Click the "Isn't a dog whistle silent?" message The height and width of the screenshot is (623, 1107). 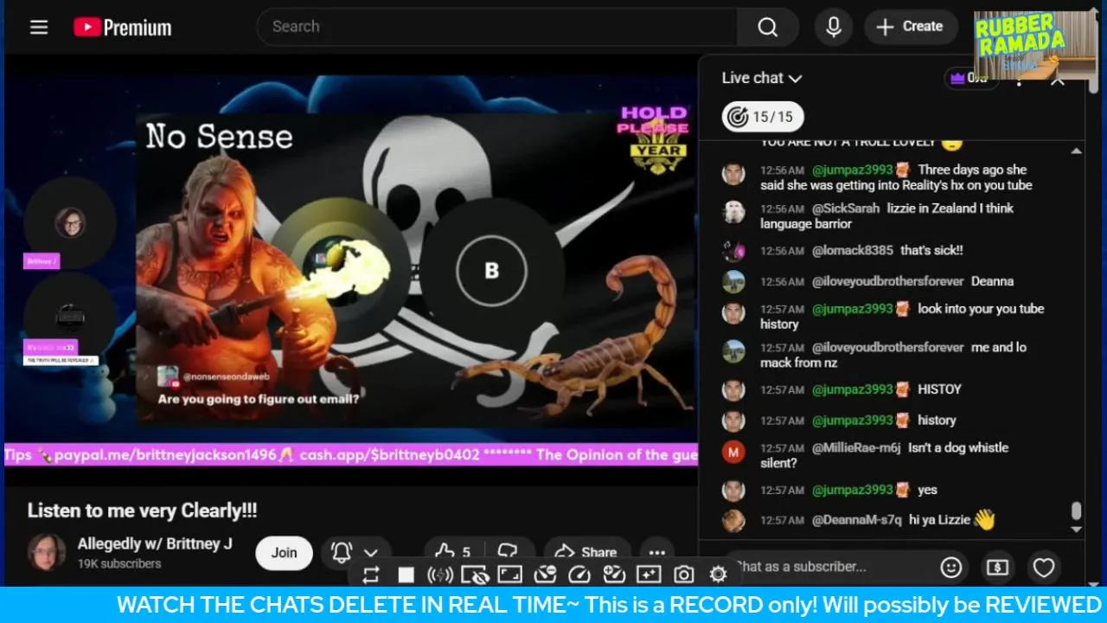(x=884, y=455)
